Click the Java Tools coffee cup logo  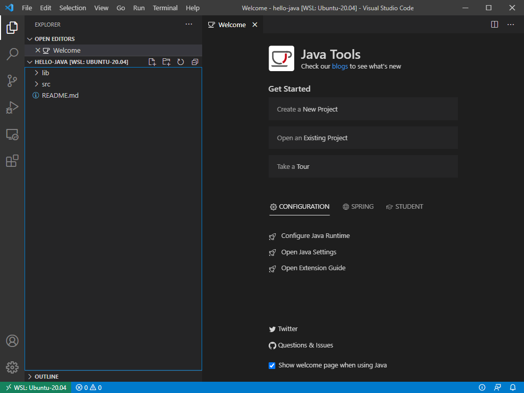[281, 58]
